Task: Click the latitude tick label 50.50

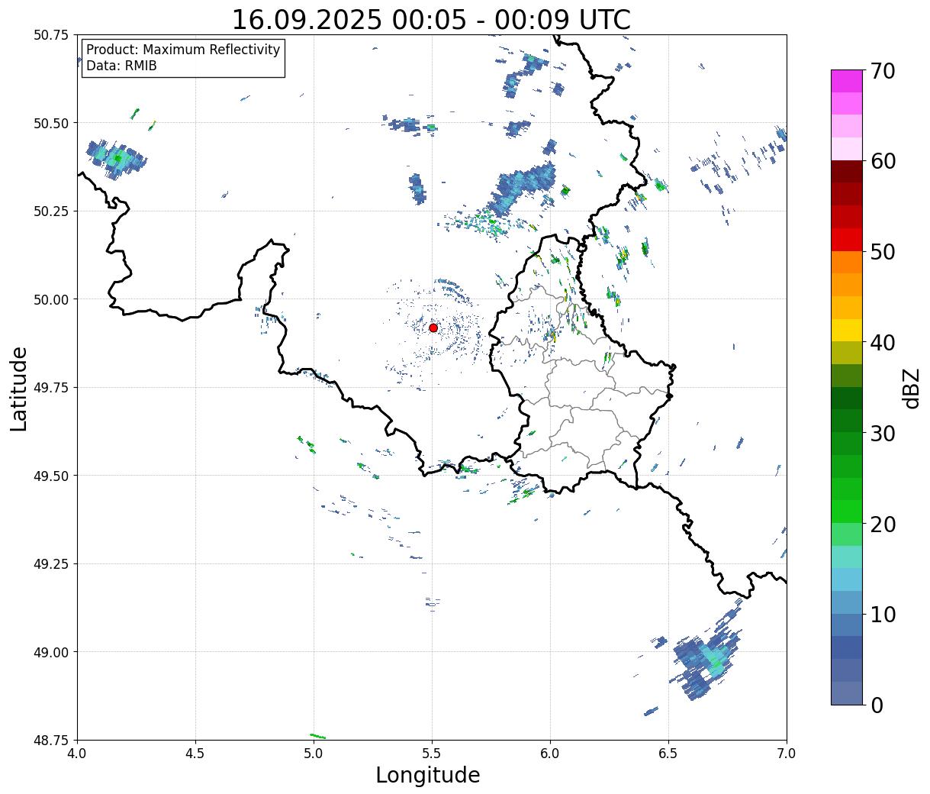Action: (x=51, y=123)
